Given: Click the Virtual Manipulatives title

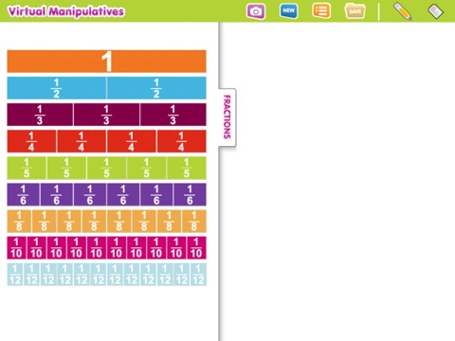Looking at the screenshot, I should [x=66, y=11].
